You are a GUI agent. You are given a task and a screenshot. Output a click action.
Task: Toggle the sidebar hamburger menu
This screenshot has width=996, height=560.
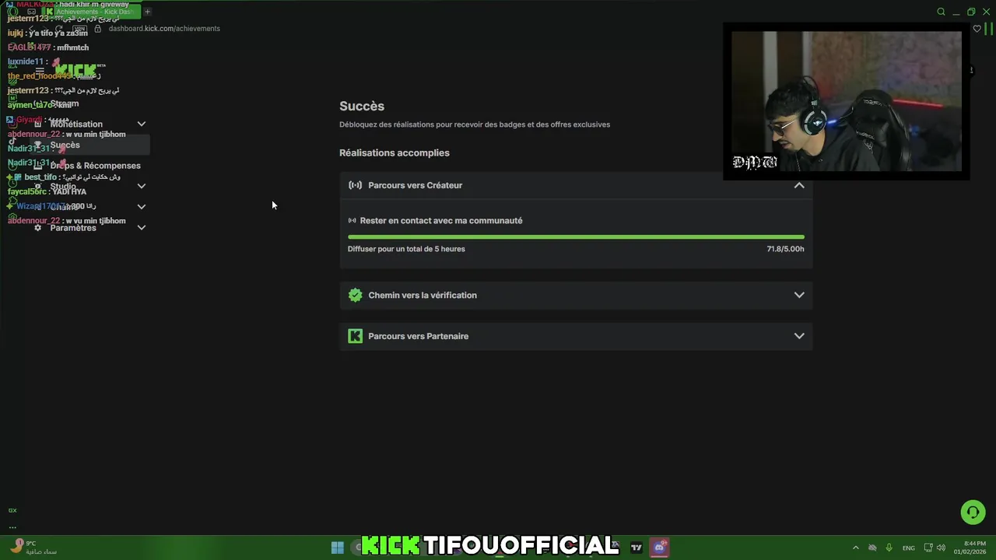[x=40, y=71]
